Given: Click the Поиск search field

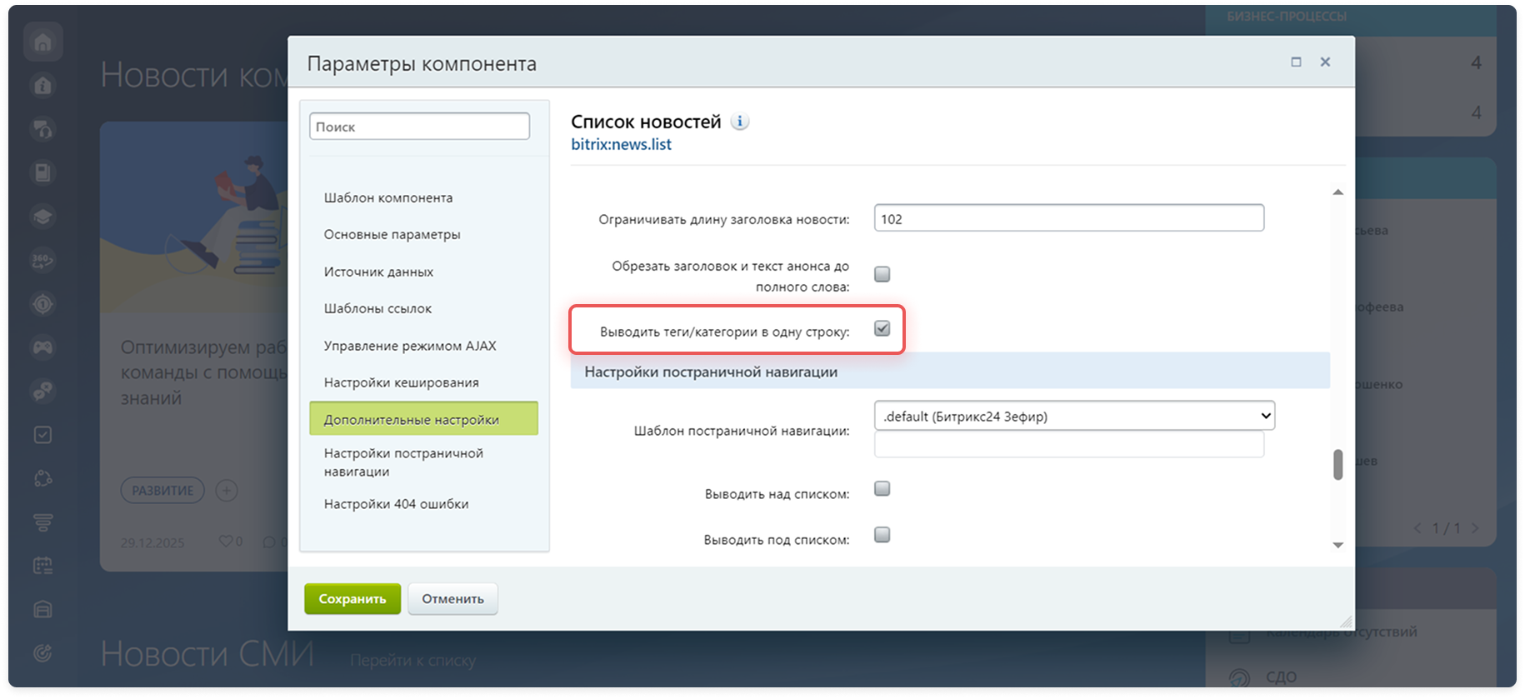Looking at the screenshot, I should [419, 127].
